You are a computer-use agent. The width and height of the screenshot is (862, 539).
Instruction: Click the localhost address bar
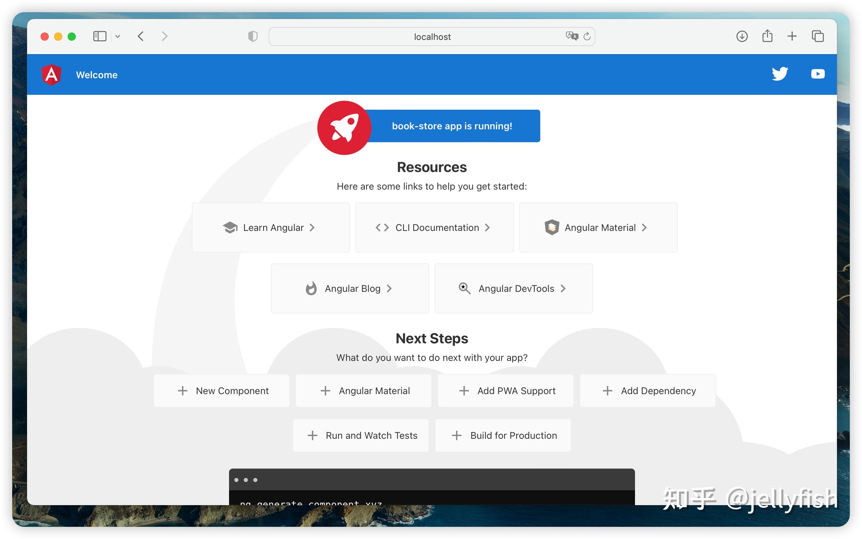click(x=432, y=36)
